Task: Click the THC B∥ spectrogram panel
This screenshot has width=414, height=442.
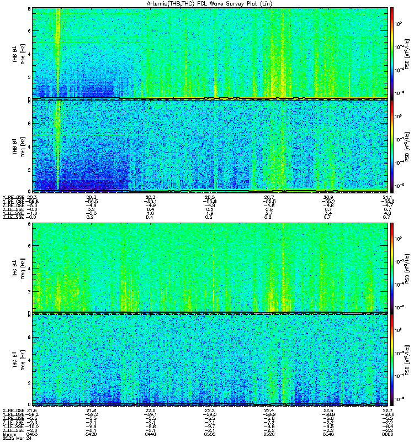Action: (210, 360)
